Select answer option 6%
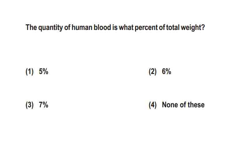 166,71
